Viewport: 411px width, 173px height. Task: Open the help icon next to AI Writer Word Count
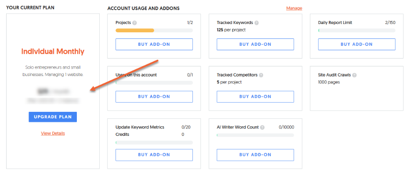[263, 128]
